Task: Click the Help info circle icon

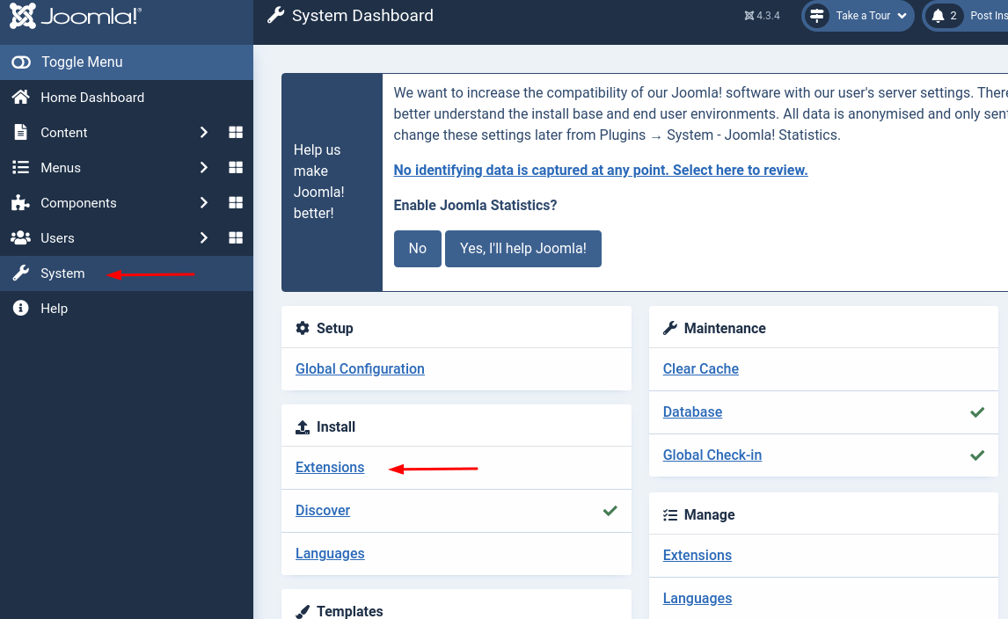Action: [x=20, y=309]
